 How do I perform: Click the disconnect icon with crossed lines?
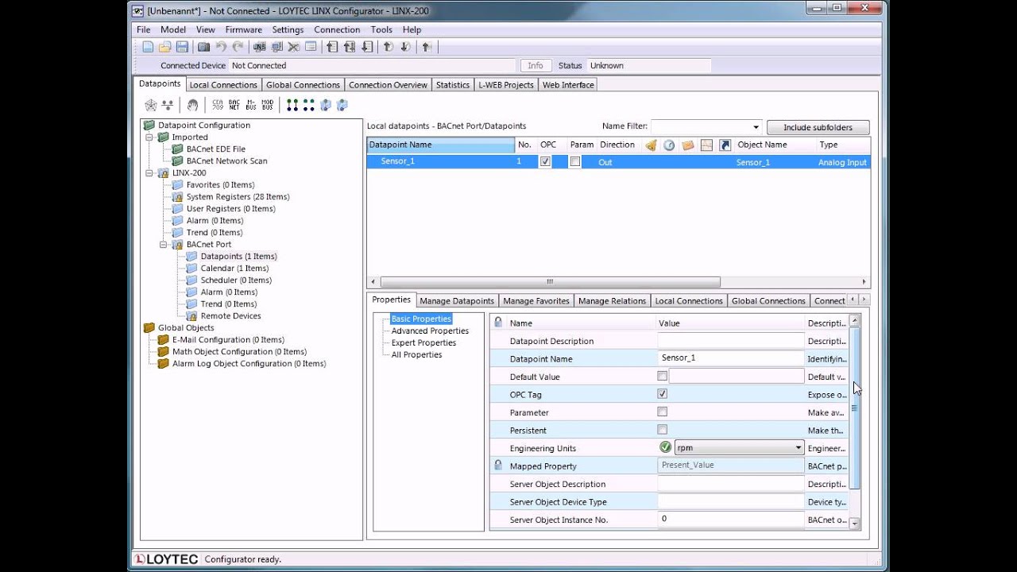294,47
